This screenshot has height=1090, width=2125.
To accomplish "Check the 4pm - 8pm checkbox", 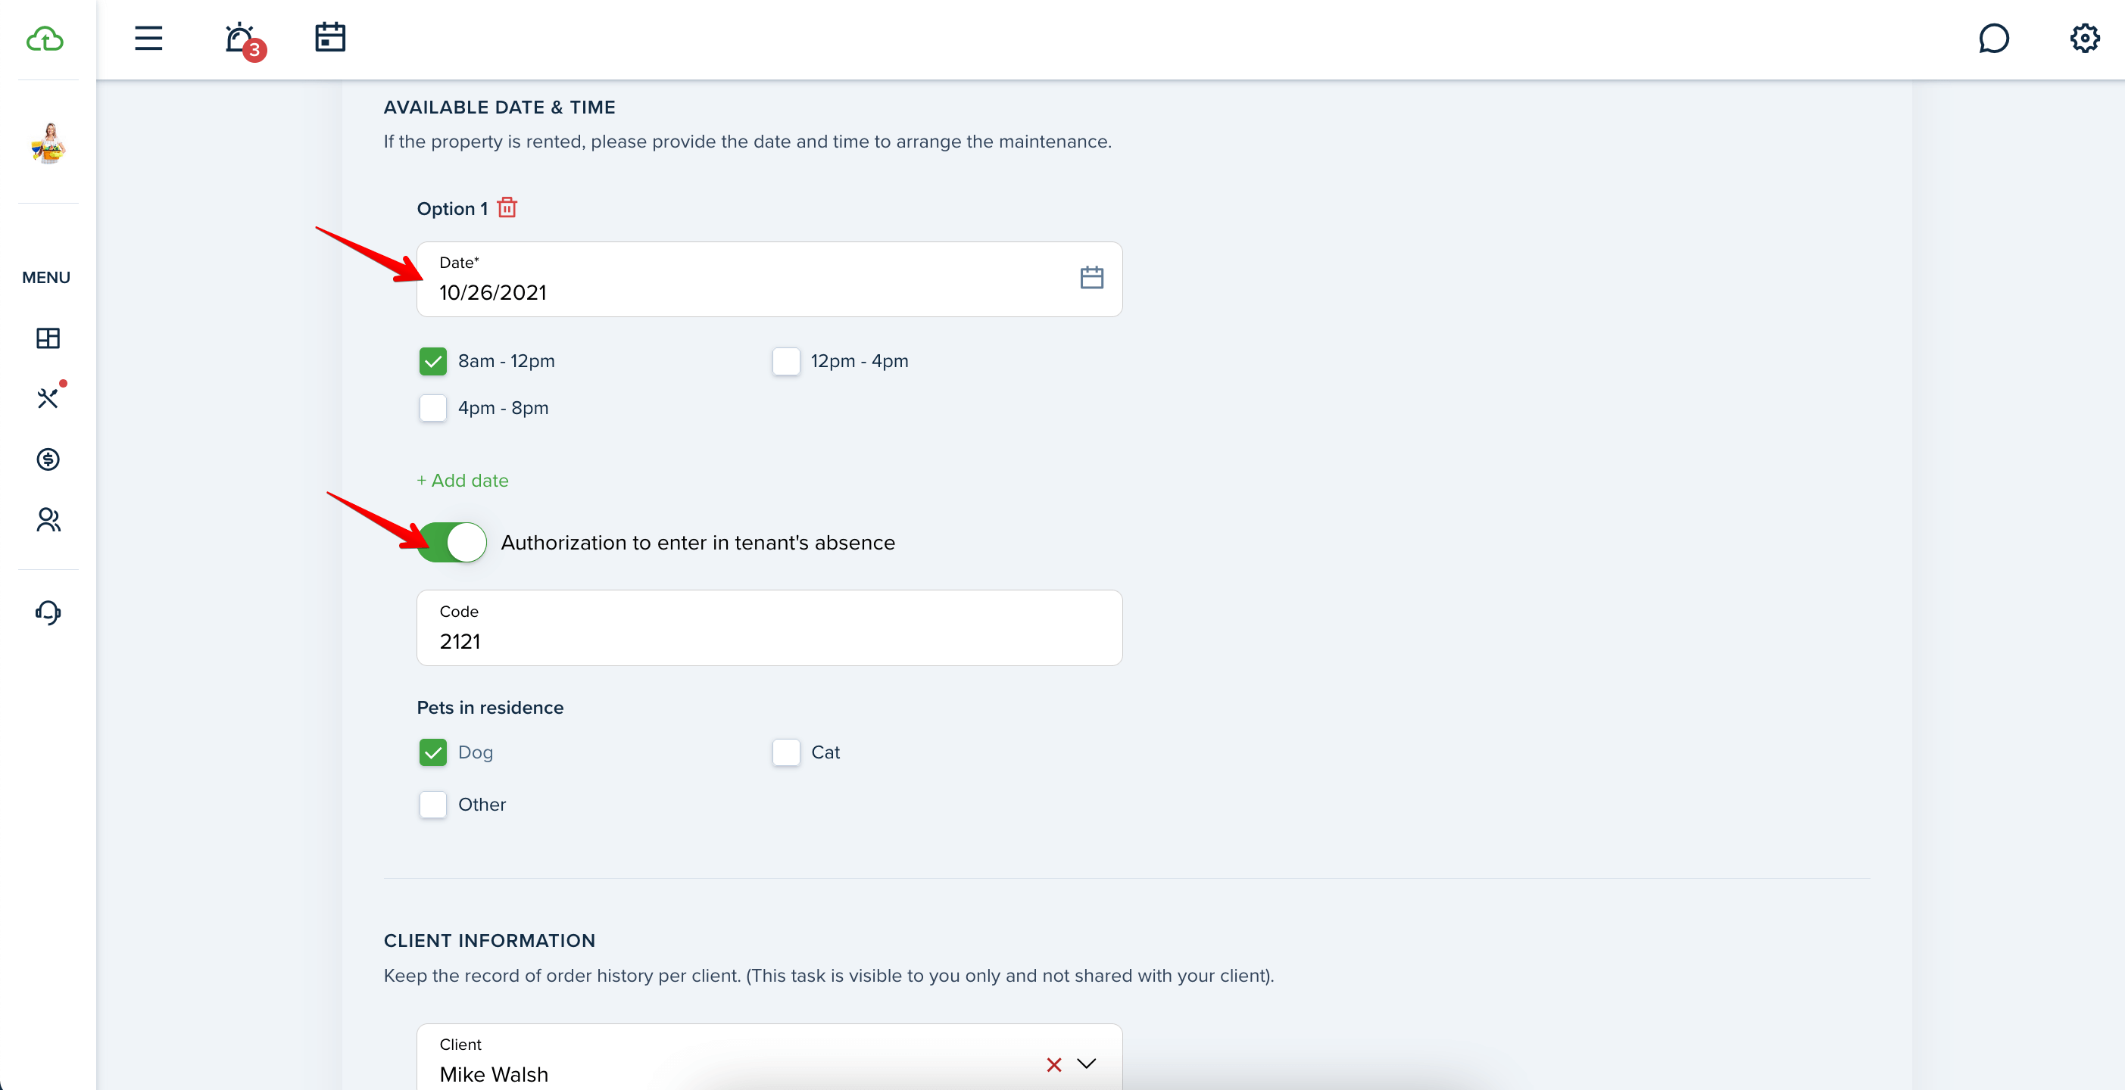I will coord(433,408).
